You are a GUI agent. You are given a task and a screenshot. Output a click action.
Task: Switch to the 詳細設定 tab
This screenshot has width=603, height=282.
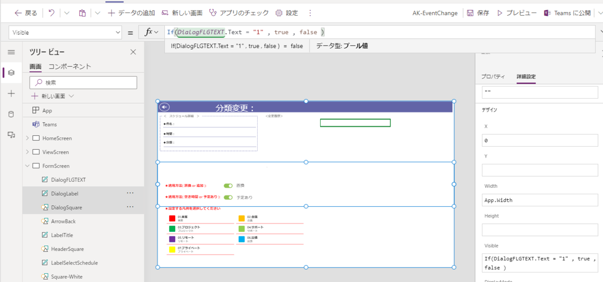click(526, 77)
